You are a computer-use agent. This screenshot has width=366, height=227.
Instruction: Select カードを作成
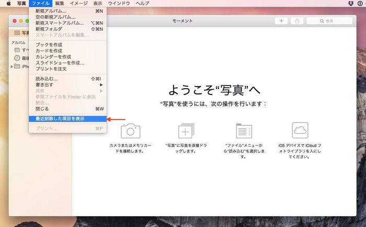click(x=67, y=51)
